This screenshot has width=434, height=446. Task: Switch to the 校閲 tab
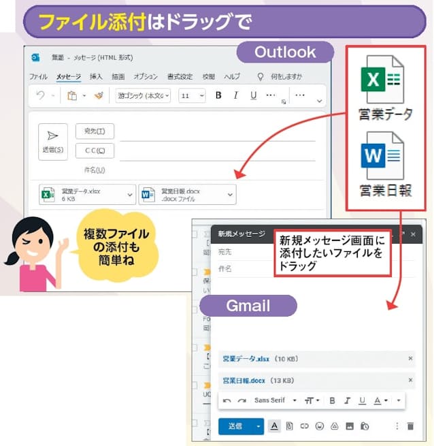[x=208, y=76]
